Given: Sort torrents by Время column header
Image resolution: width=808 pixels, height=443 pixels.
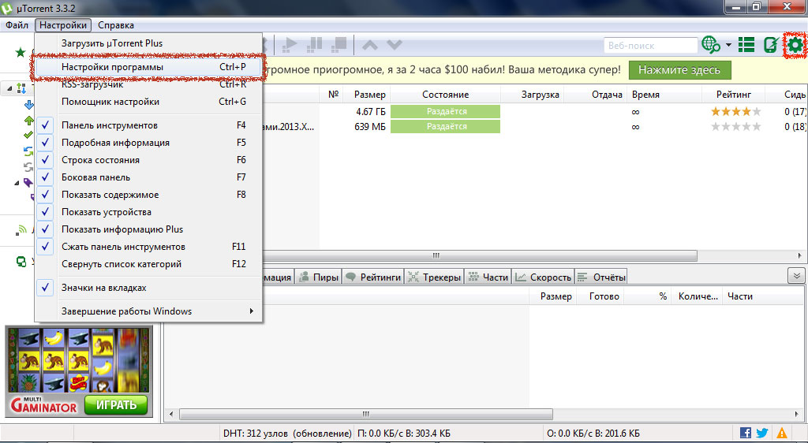Looking at the screenshot, I should [x=663, y=95].
